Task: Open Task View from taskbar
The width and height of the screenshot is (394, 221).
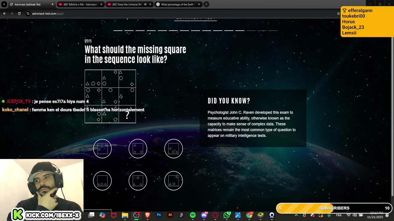Action: [91, 215]
